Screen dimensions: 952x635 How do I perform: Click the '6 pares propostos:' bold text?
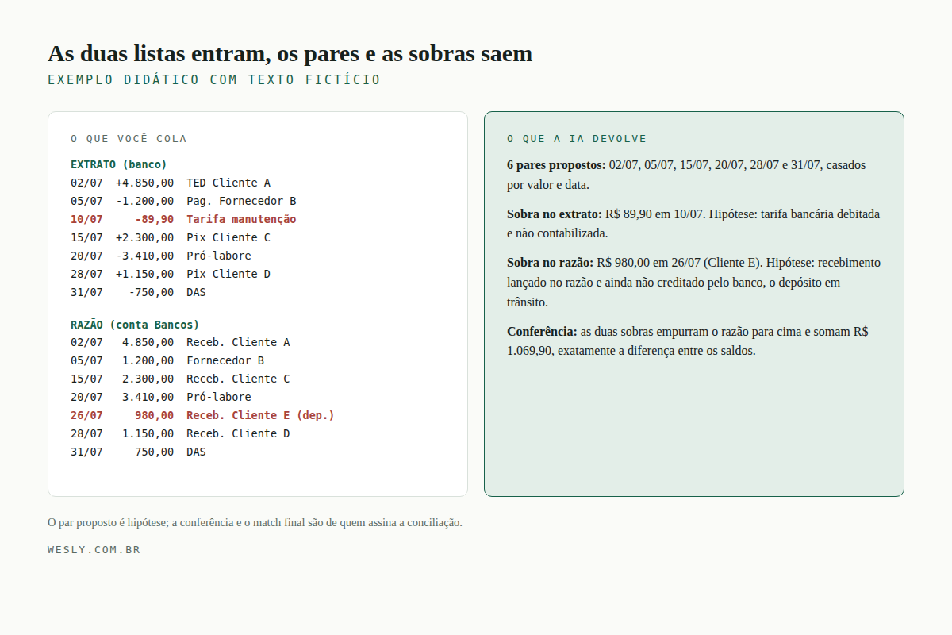[x=556, y=165]
